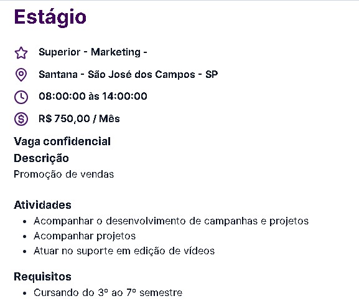Click the Atividades section heading

point(42,205)
